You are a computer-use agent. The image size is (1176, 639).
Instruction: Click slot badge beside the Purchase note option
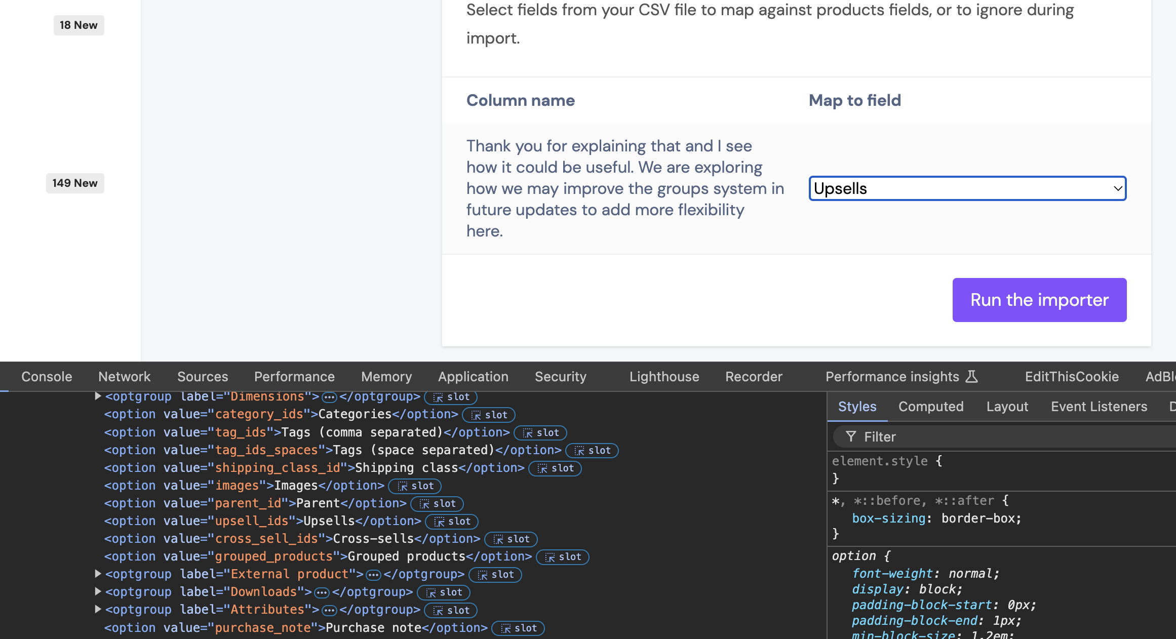[x=518, y=628]
